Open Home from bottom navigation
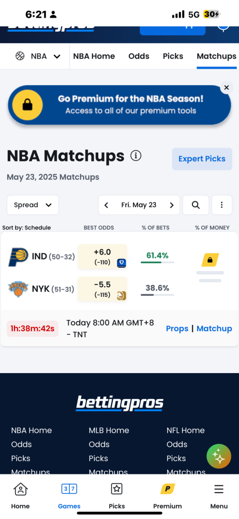The image size is (239, 519). point(21,496)
